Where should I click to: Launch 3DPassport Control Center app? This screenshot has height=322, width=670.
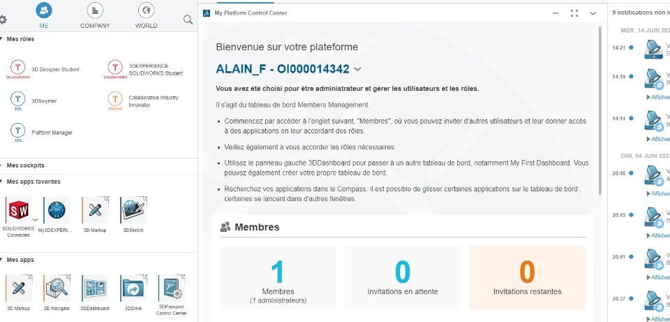pyautogui.click(x=172, y=288)
